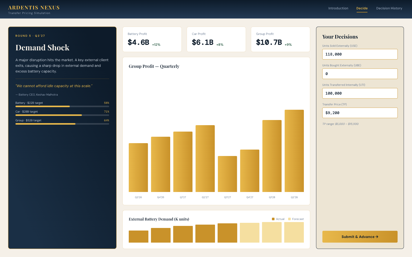
Task: Open the Battery Profit card
Action: pyautogui.click(x=152, y=39)
